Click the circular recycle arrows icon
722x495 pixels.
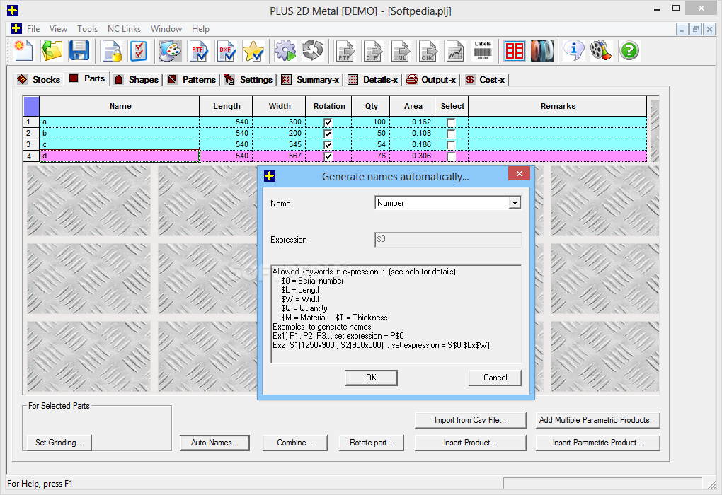[x=313, y=51]
